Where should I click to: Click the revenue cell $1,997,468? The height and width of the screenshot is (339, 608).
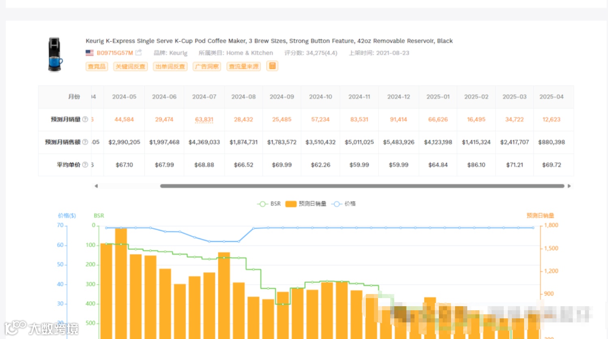pos(164,142)
